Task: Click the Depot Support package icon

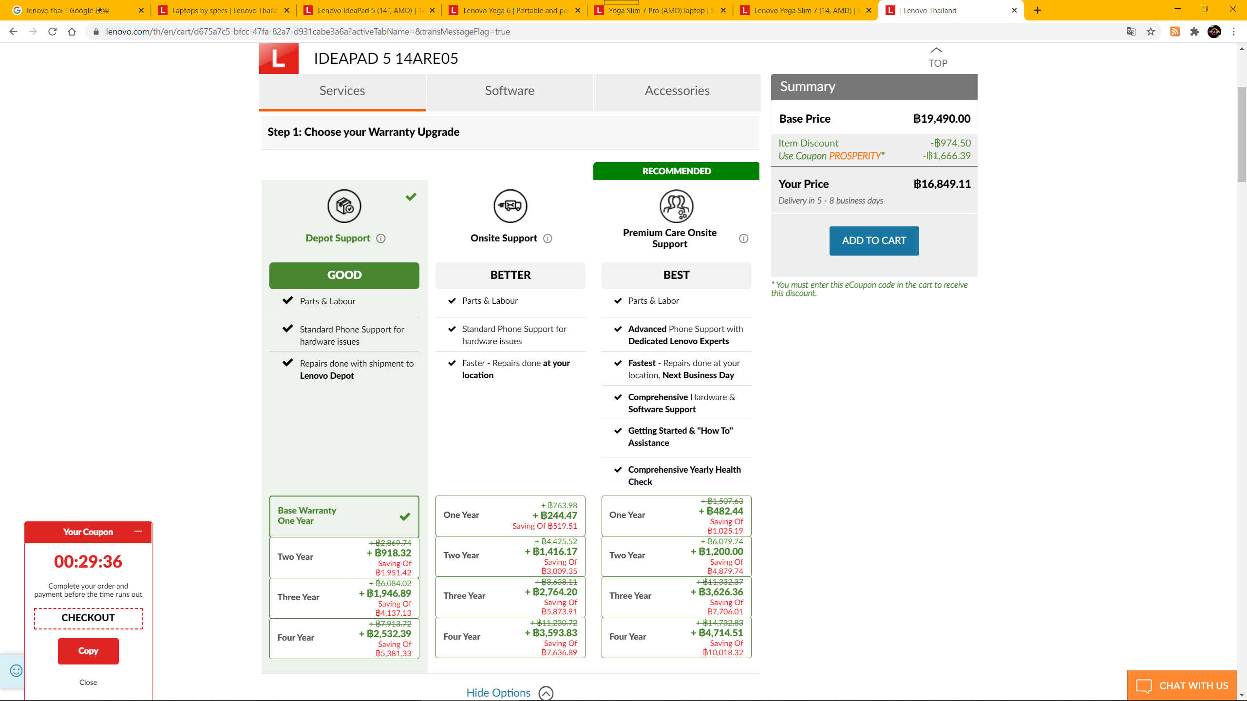Action: point(344,206)
